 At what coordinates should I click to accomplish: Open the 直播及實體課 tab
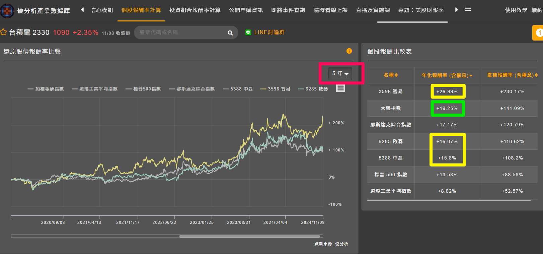pyautogui.click(x=373, y=10)
